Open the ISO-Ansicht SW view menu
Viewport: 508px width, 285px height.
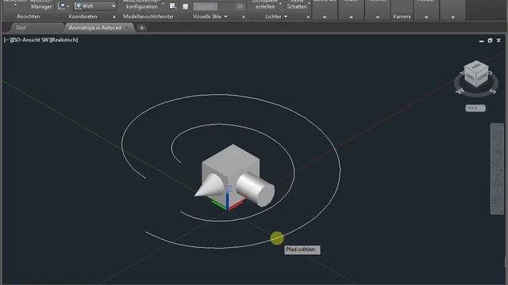tap(30, 40)
